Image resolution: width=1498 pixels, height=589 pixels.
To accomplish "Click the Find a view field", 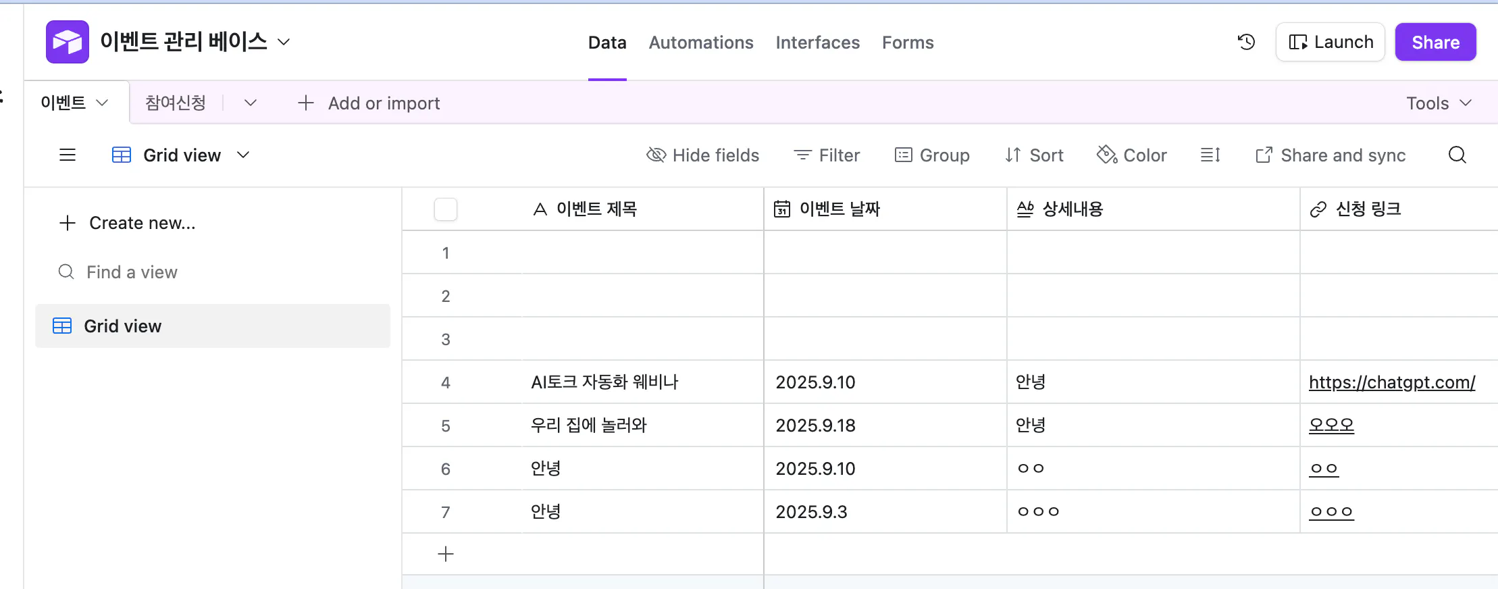I will [x=132, y=272].
